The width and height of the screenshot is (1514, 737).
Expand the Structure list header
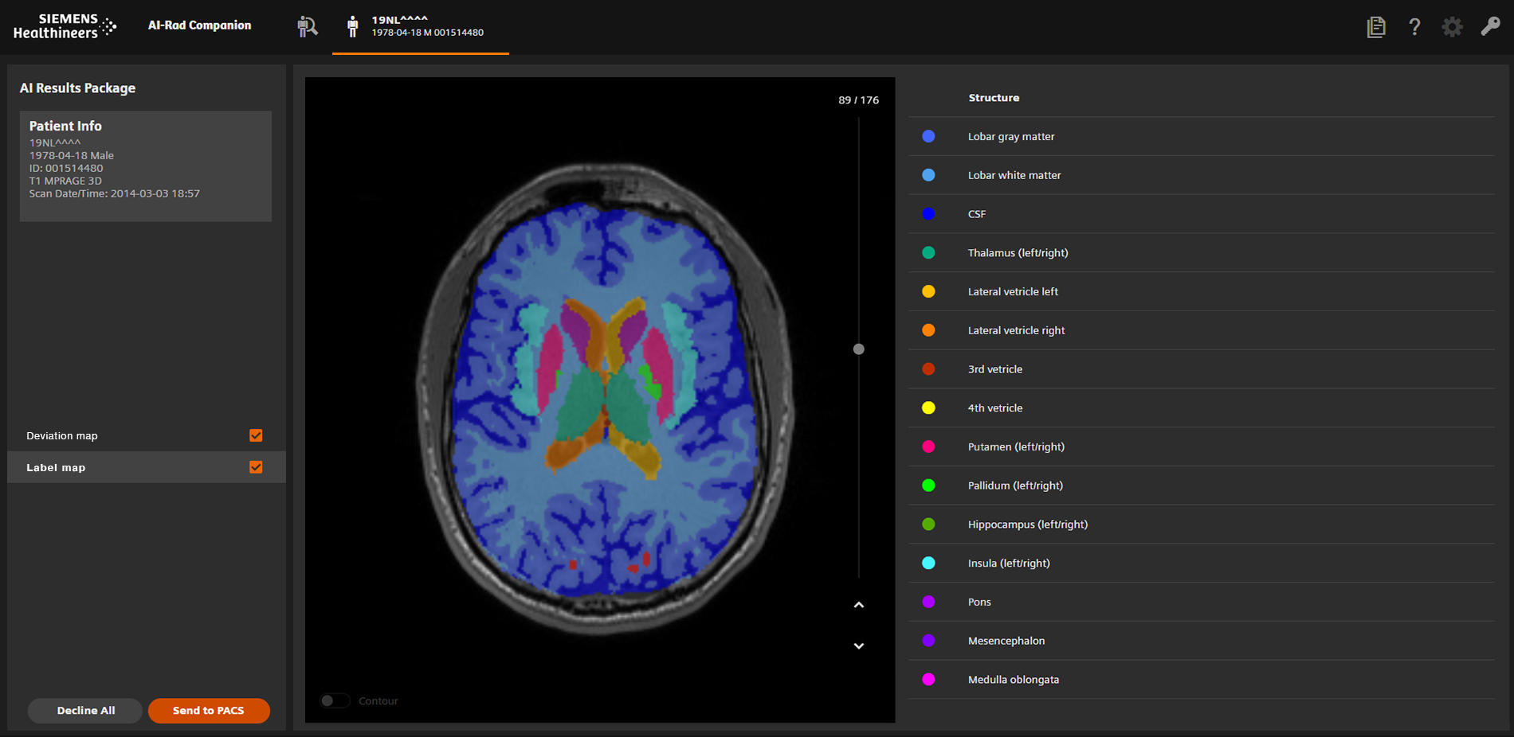[994, 97]
